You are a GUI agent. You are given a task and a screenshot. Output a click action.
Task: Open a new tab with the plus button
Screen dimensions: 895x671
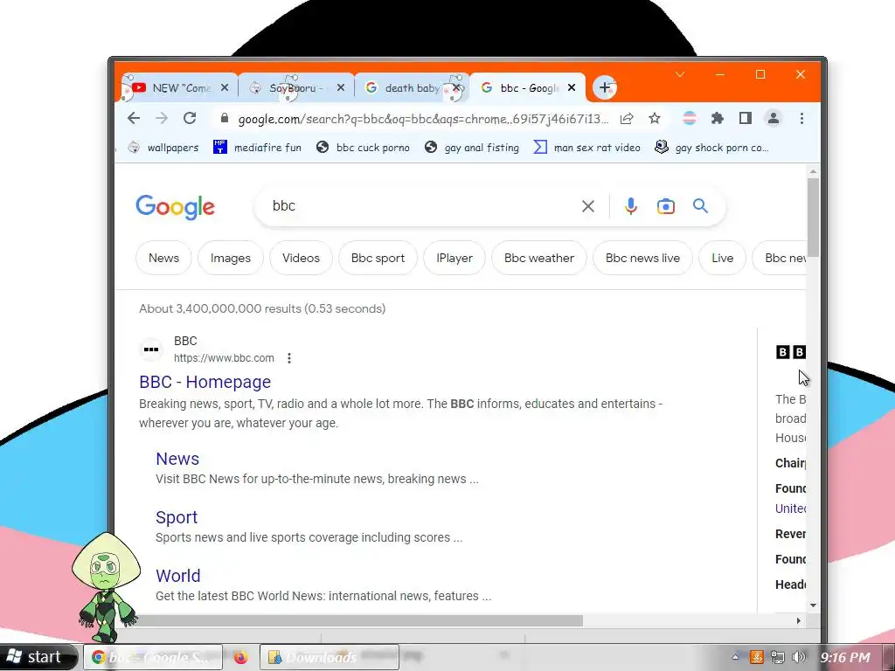605,88
